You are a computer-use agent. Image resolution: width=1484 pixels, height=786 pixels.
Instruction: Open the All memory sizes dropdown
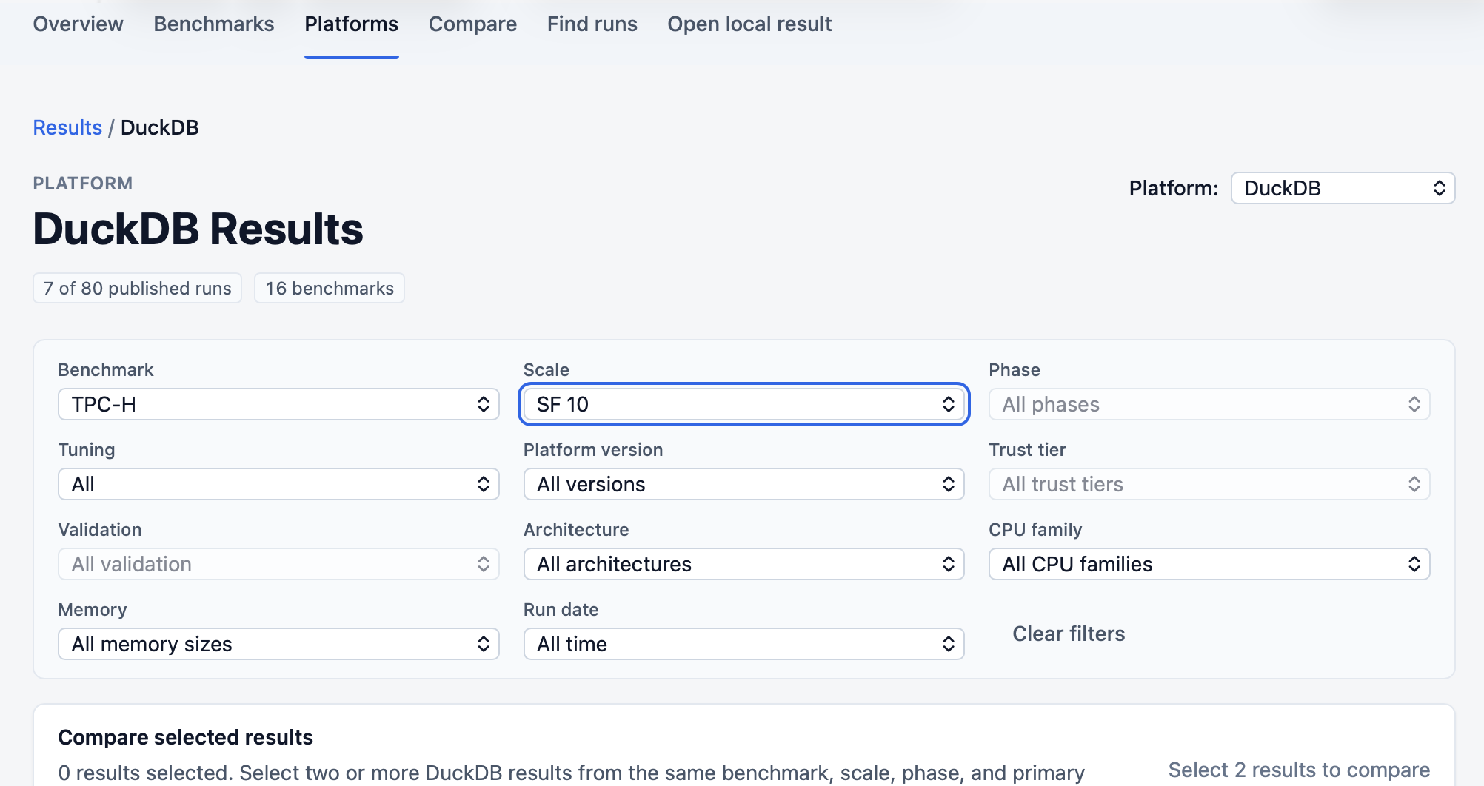(x=278, y=644)
